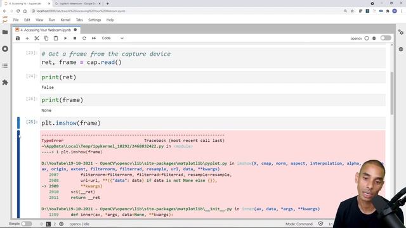Click the TypeError label in traceback

coord(52,141)
